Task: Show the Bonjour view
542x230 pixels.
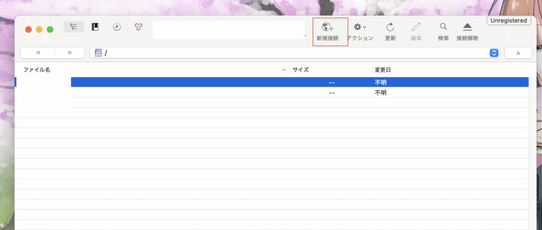Action: [139, 27]
